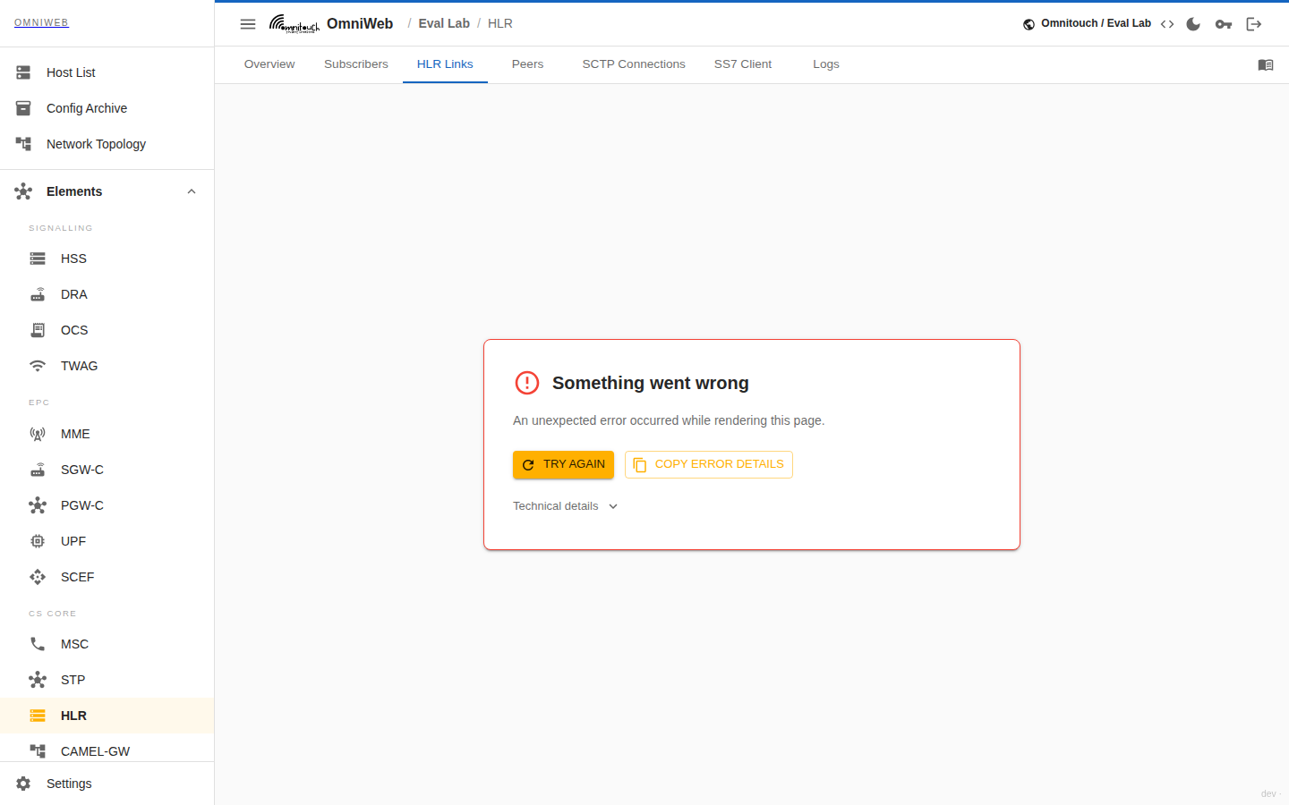
Task: Select STP element
Action: (x=107, y=680)
